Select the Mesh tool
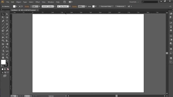Screen dimensions: 173x97 pos(3,44)
